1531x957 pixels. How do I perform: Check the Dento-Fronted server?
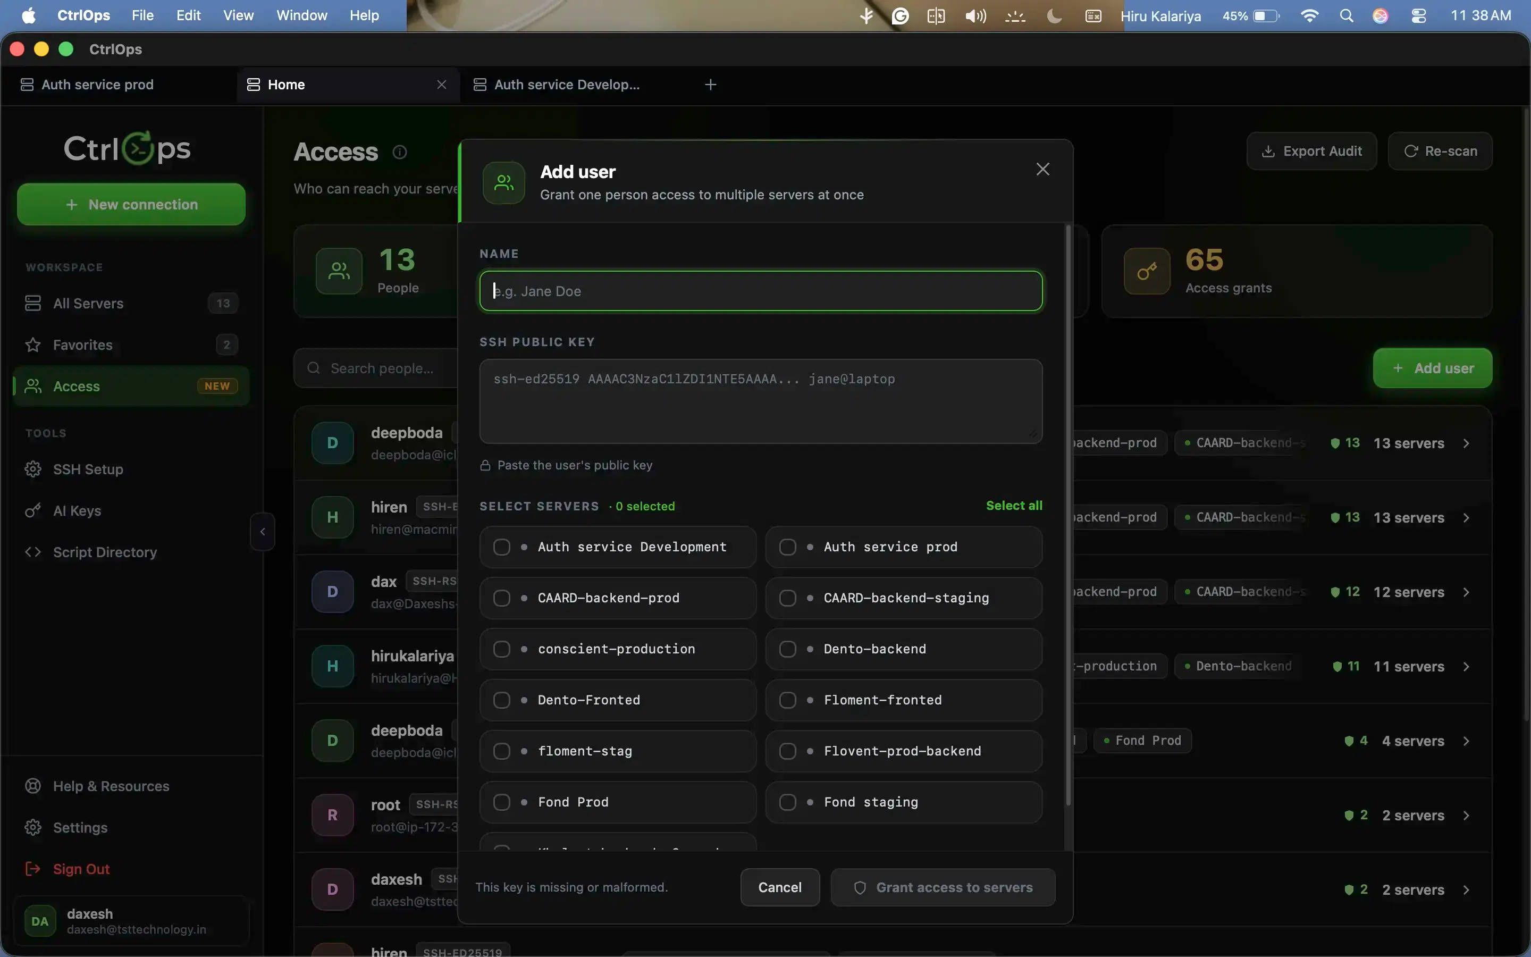click(502, 700)
